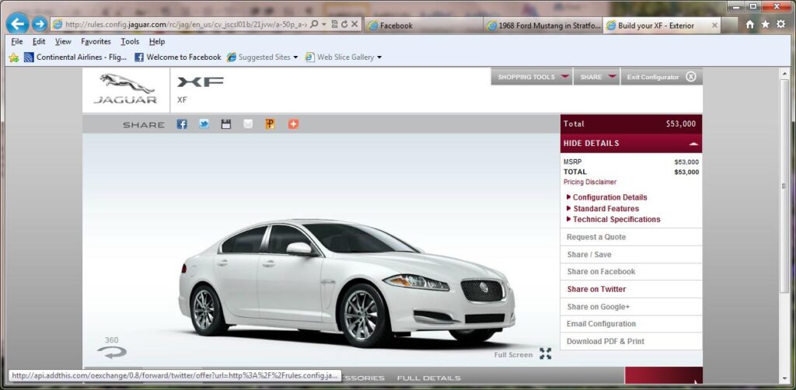The height and width of the screenshot is (390, 796).
Task: Share on Facebook icon in Share bar
Action: tap(182, 124)
